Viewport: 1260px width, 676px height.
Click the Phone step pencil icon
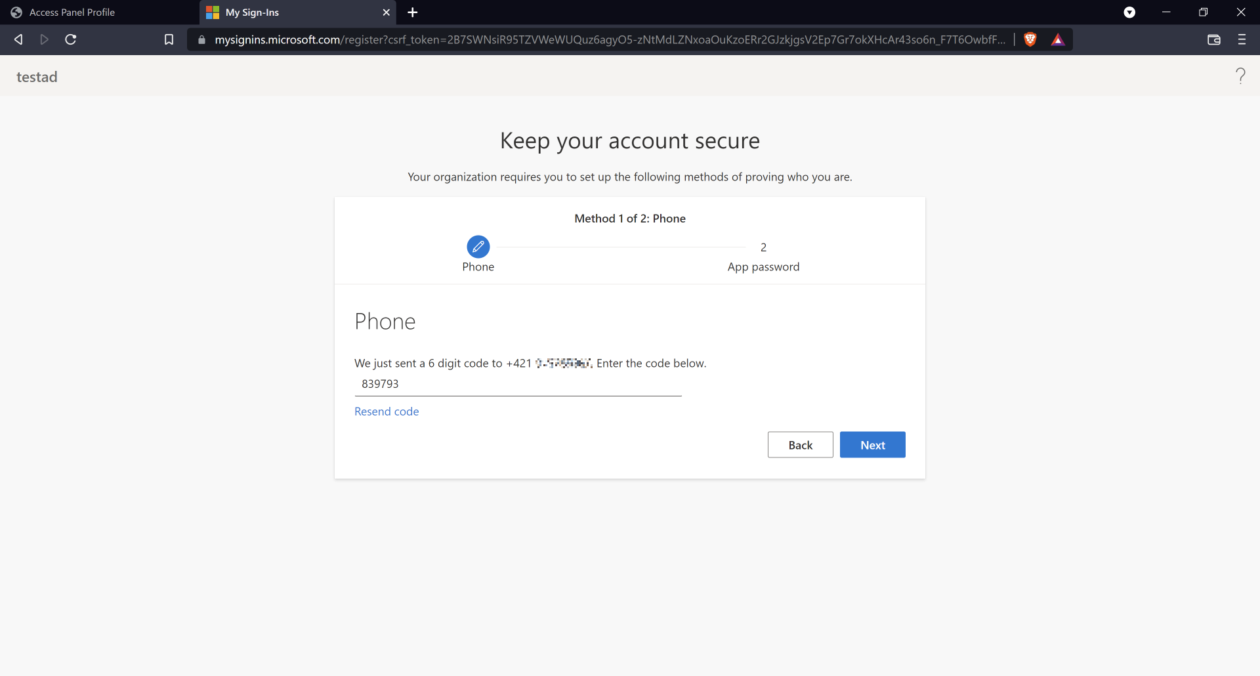coord(478,247)
